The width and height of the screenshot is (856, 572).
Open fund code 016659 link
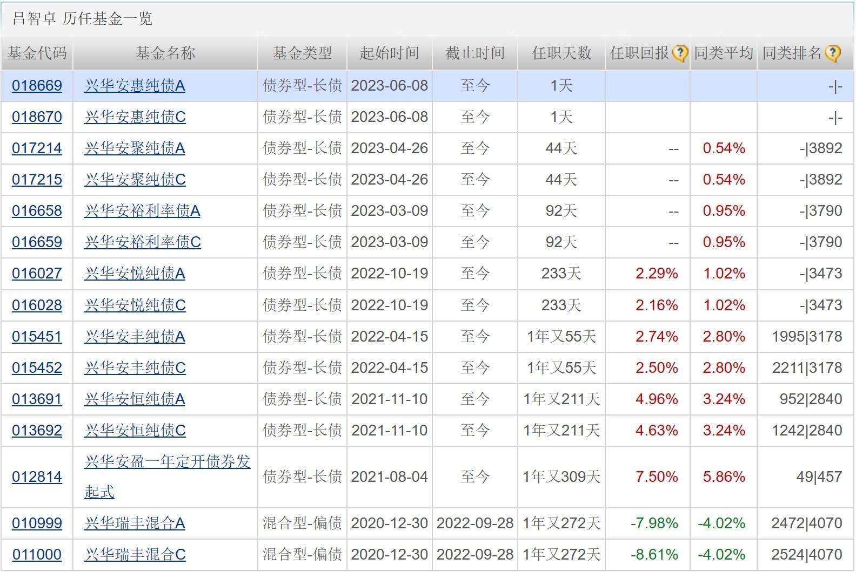(37, 242)
